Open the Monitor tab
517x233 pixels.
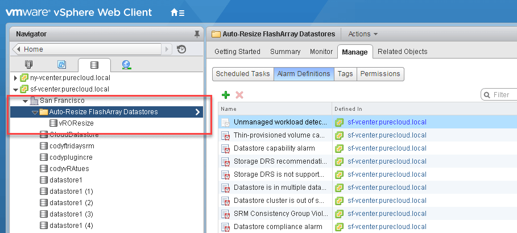point(321,52)
